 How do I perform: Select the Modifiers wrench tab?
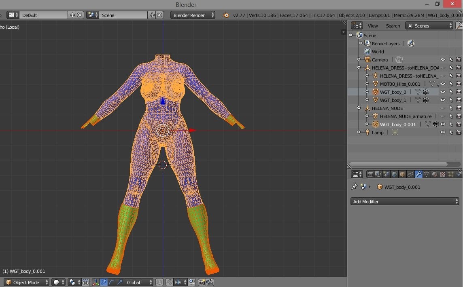point(418,174)
